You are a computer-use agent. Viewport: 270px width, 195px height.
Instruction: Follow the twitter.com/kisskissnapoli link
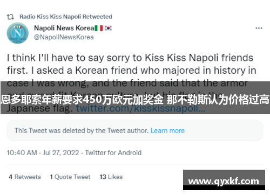[140, 108]
